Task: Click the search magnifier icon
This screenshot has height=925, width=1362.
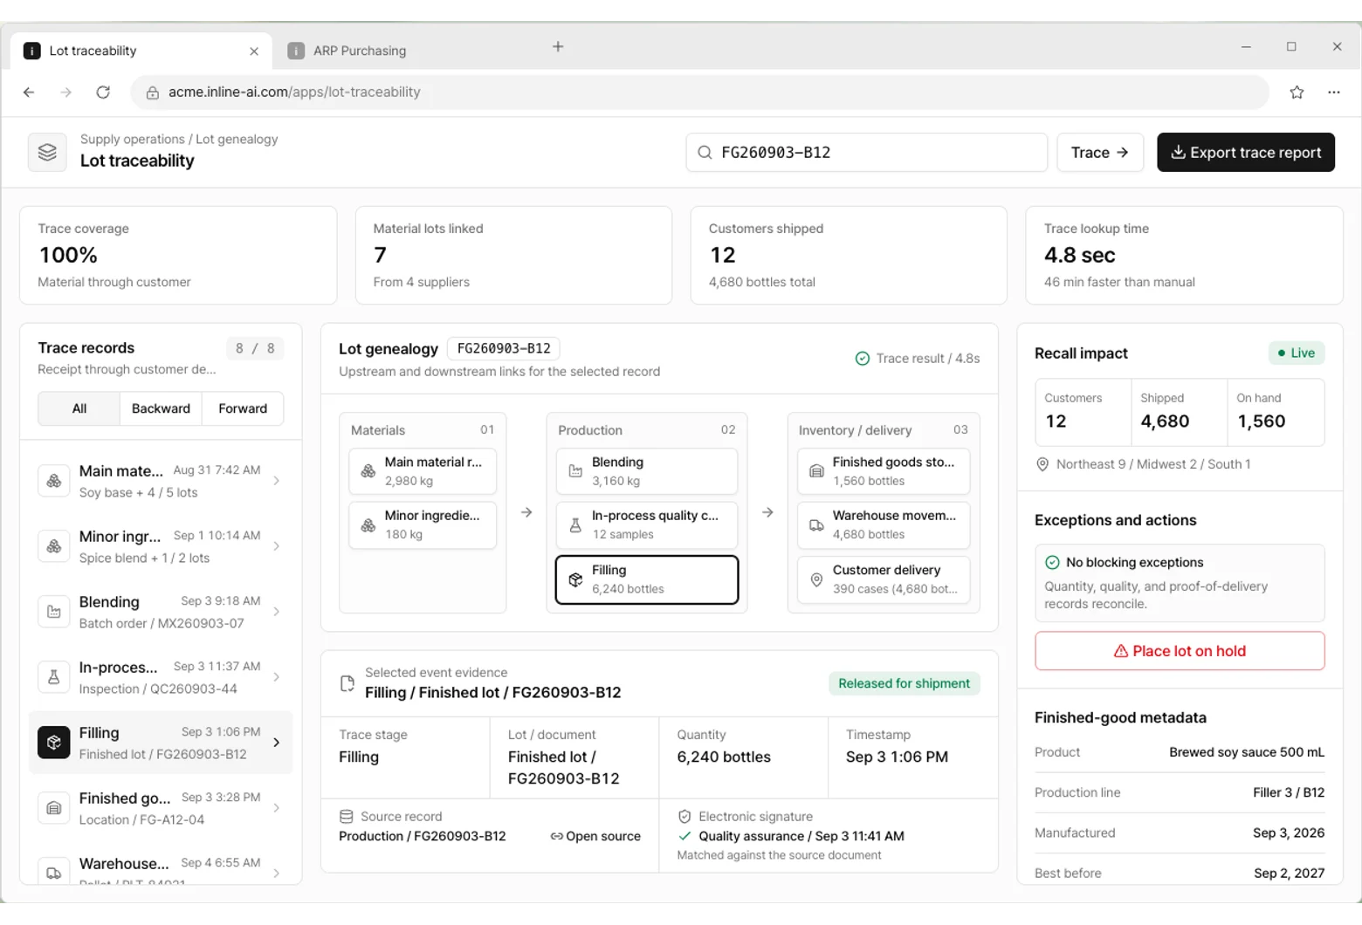Action: click(x=705, y=153)
